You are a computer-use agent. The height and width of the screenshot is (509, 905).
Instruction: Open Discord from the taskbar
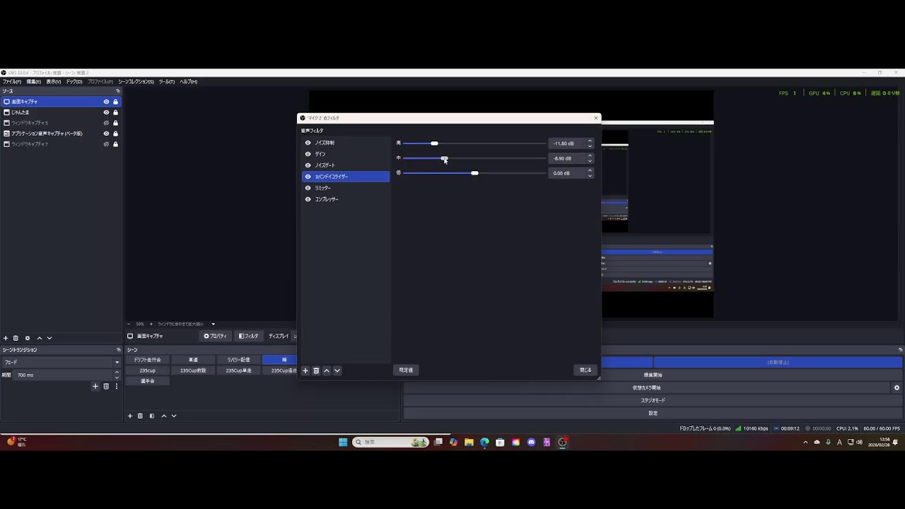[531, 443]
